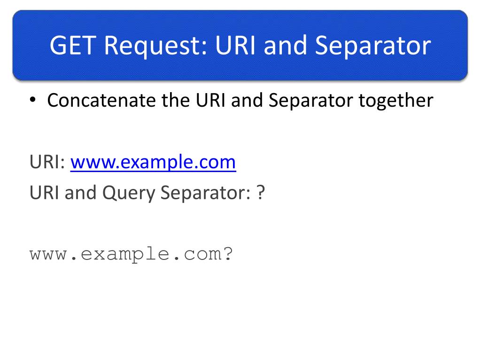Click 'example' within the blue underlined link
Screen dimensions: 481x361
tap(156, 162)
